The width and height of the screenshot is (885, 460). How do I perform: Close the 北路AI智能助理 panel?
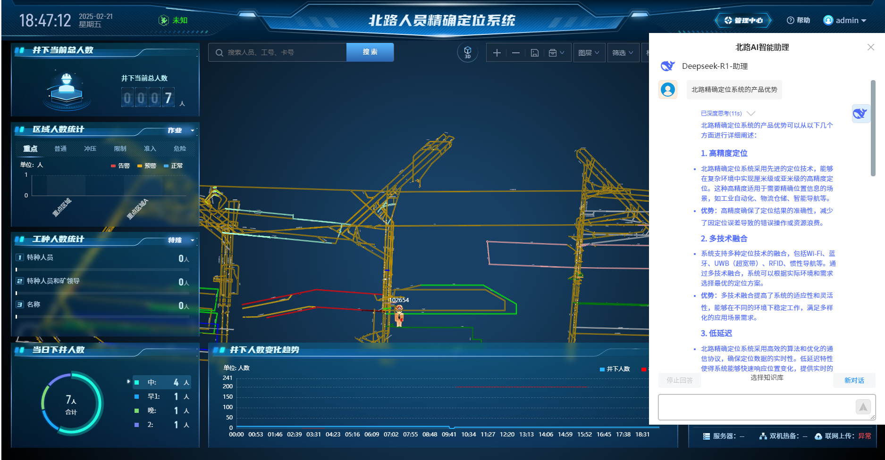[x=871, y=47]
